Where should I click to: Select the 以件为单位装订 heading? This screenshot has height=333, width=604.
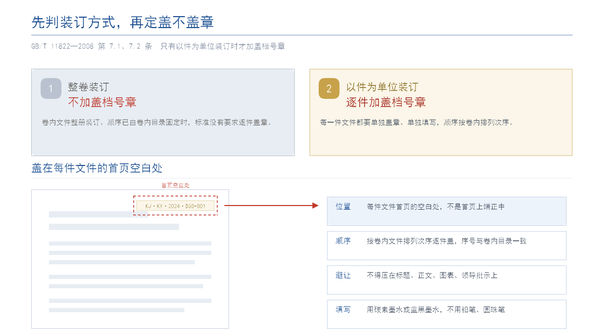382,87
